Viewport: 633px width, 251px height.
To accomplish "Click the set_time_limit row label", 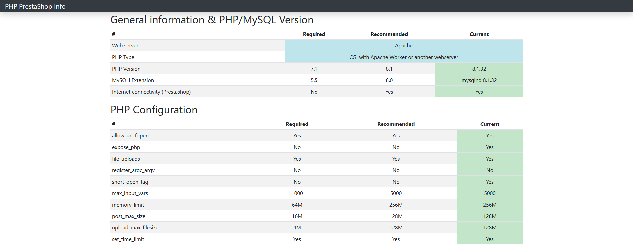I will tap(128, 239).
